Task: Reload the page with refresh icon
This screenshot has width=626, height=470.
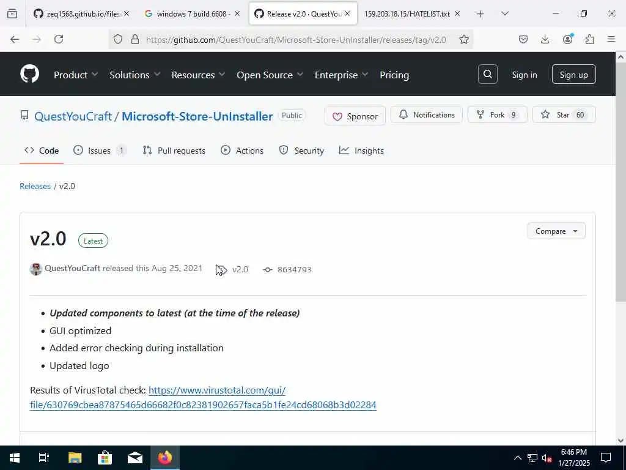Action: coord(59,39)
